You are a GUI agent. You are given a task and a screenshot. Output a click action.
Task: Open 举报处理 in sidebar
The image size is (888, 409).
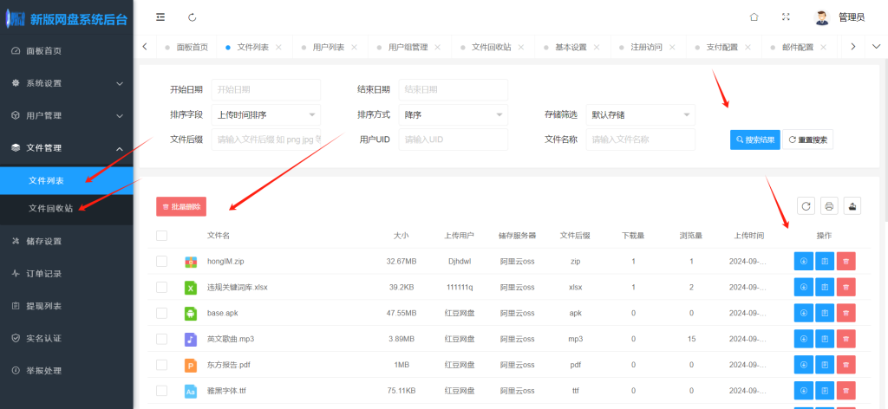[x=67, y=371]
